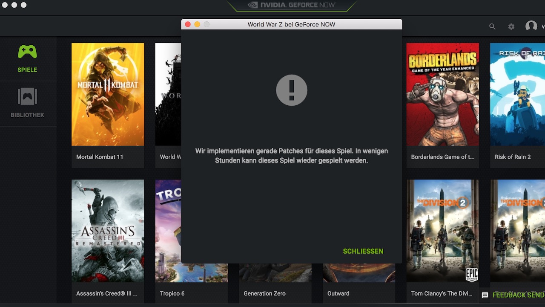The height and width of the screenshot is (307, 545).
Task: Open the Mortal Kombat 11 cover art
Action: (108, 94)
